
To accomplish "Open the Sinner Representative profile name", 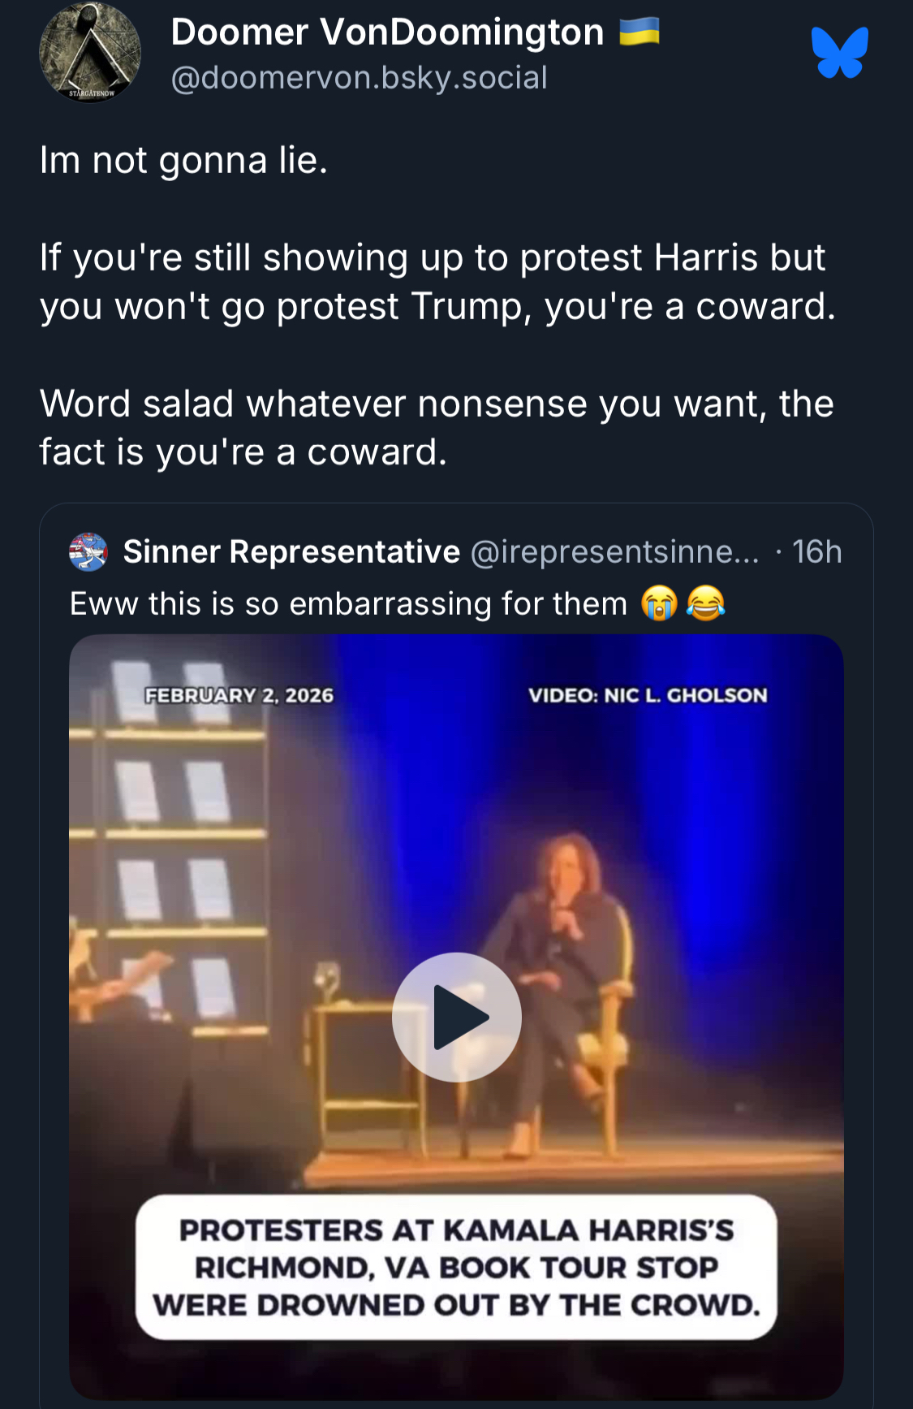I will pyautogui.click(x=291, y=552).
